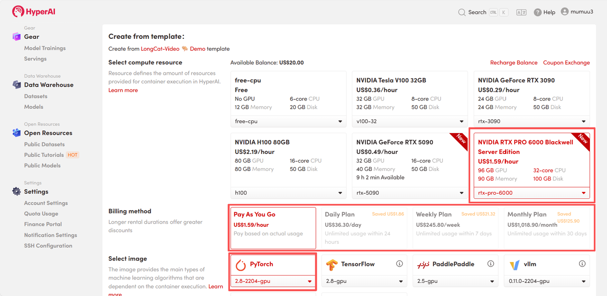
Task: Open the rtx-3090 dropdown
Action: click(x=532, y=121)
